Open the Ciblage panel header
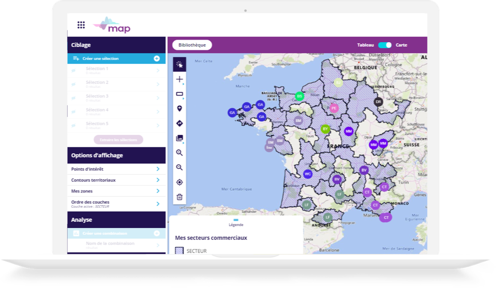The height and width of the screenshot is (288, 496). 116,45
